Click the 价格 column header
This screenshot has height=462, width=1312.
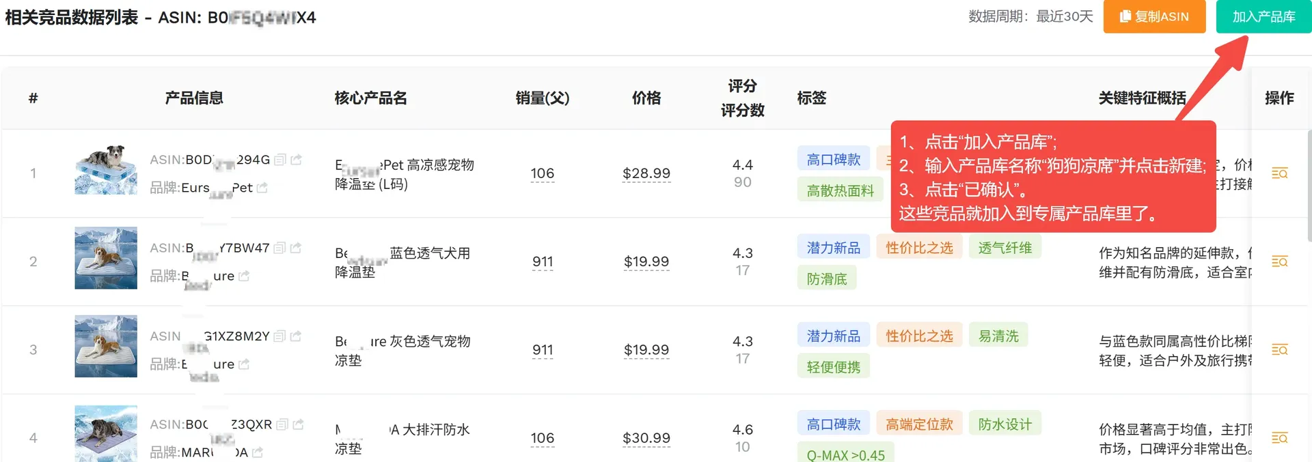pos(646,98)
